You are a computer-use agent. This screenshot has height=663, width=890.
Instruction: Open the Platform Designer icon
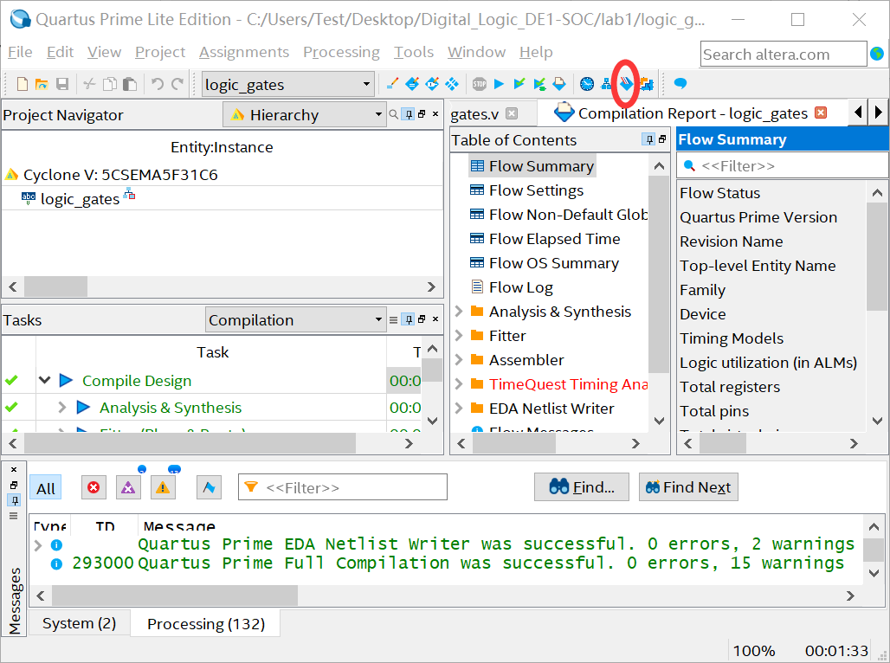(647, 84)
